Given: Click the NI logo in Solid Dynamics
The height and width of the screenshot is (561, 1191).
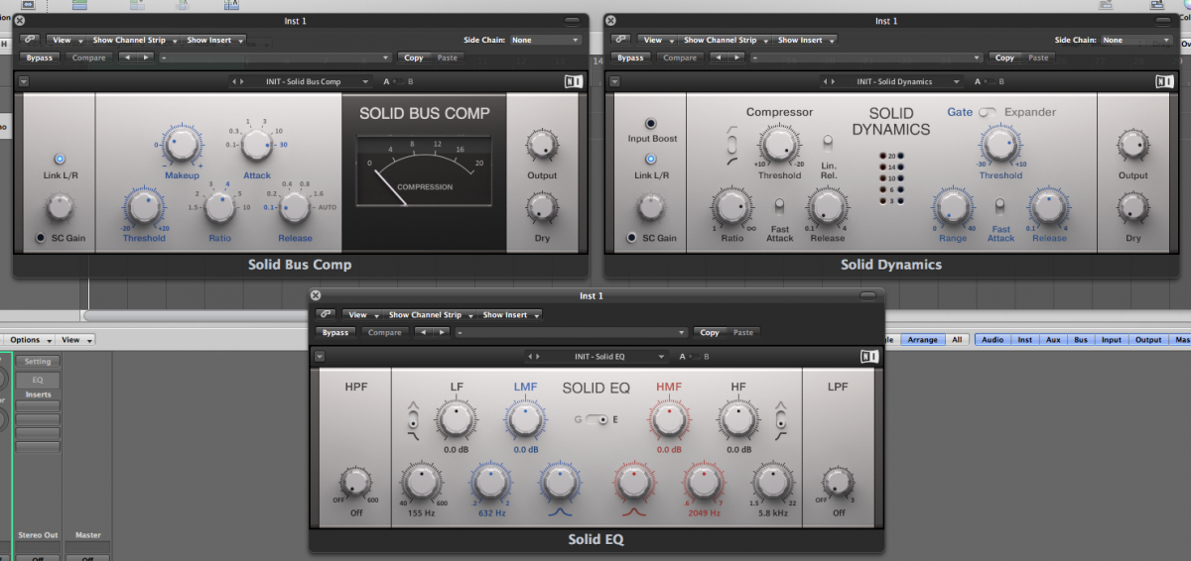Looking at the screenshot, I should point(1164,82).
